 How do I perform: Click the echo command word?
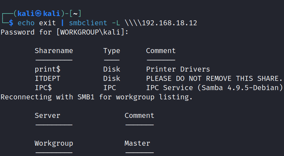click(x=26, y=23)
